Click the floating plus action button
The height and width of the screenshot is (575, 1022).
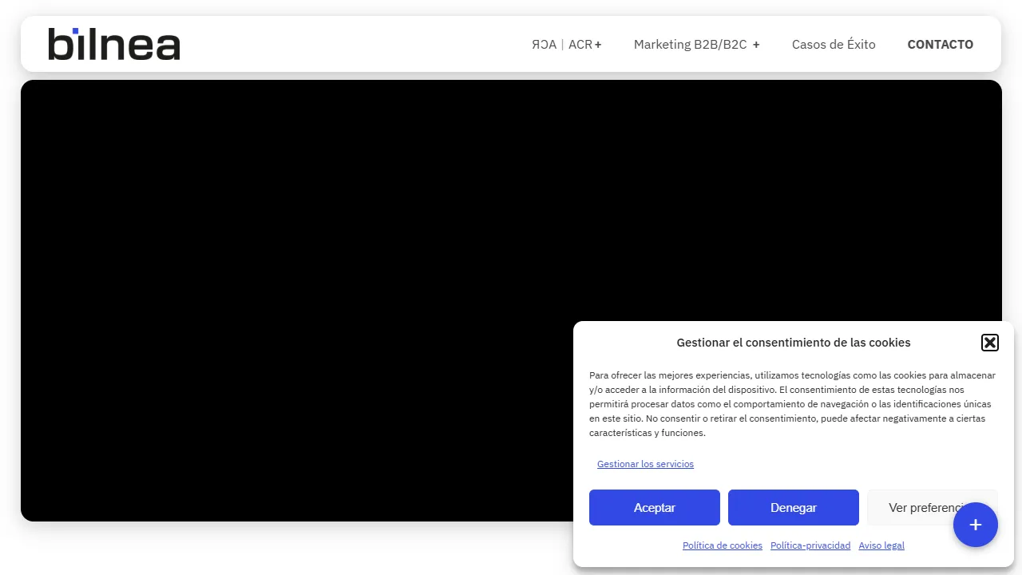click(x=975, y=525)
